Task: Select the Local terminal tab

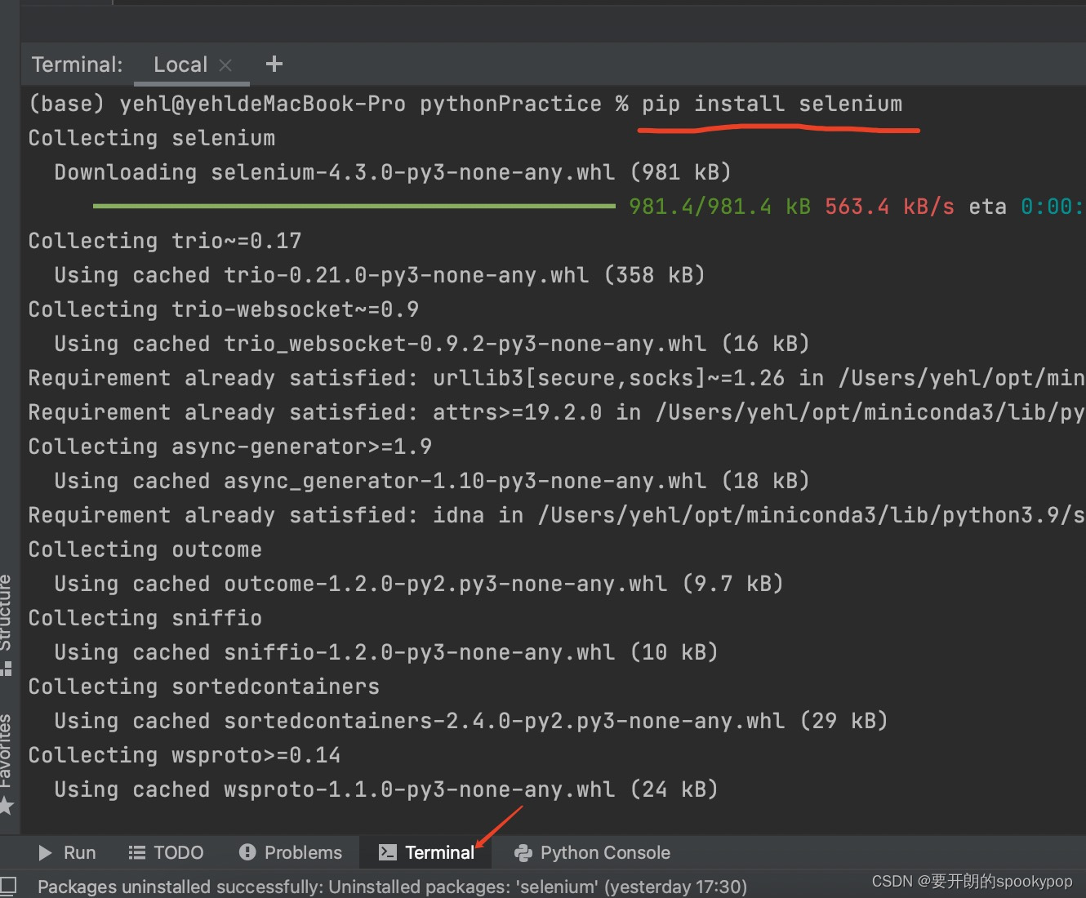Action: [x=180, y=64]
